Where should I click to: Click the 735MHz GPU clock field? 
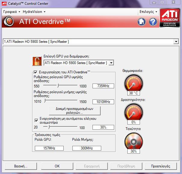(103, 86)
